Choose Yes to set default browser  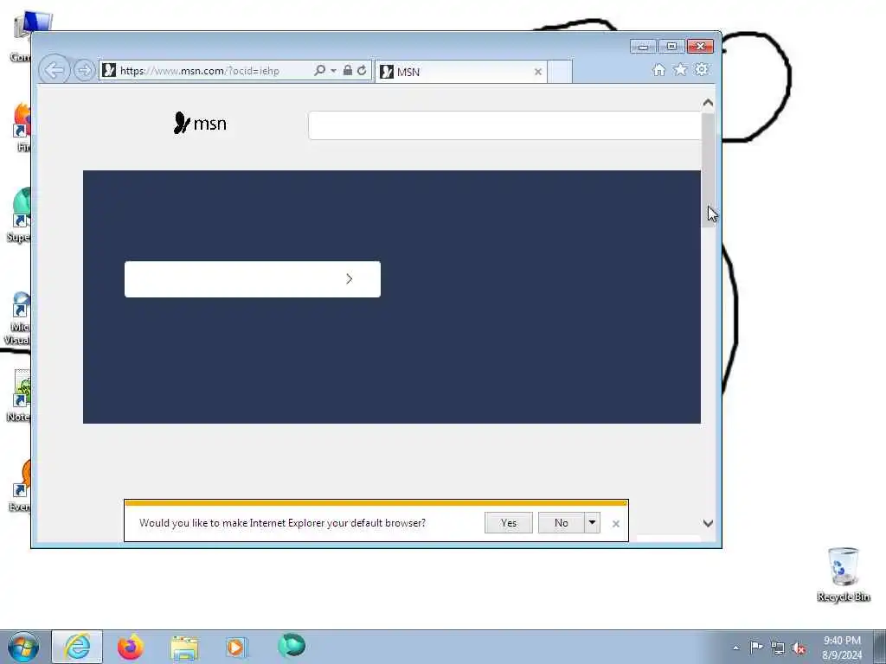[509, 523]
